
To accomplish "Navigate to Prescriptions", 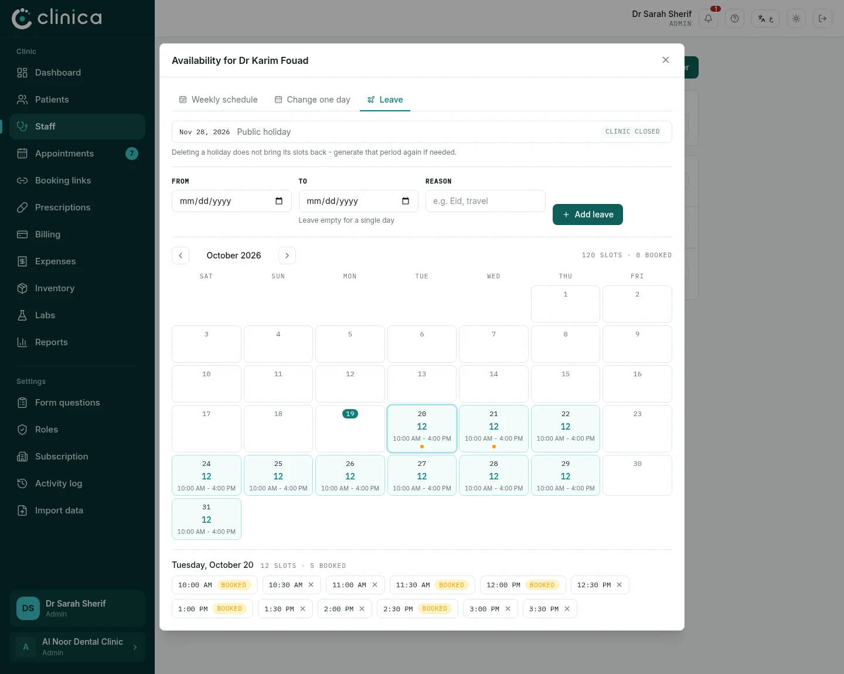I will (x=77, y=207).
